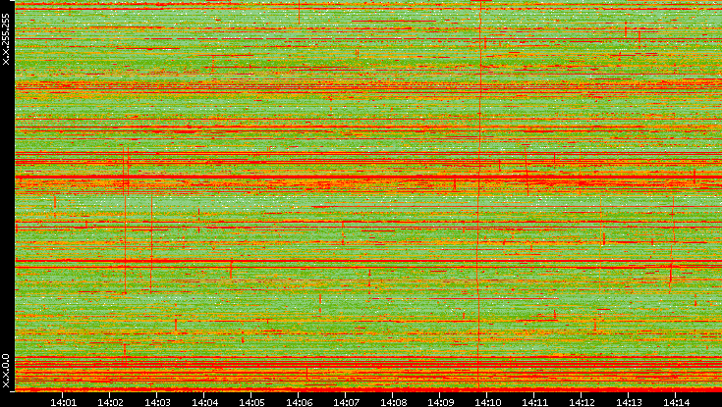Click the 14:01 time axis label

pos(63,402)
